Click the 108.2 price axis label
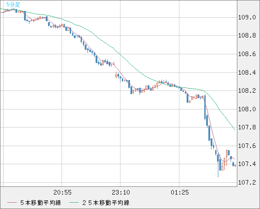Viewport: 260px width, 209px height. tap(247, 90)
